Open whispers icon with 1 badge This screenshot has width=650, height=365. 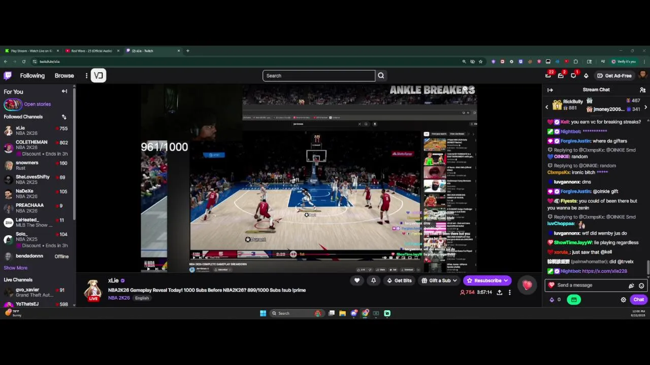[573, 76]
